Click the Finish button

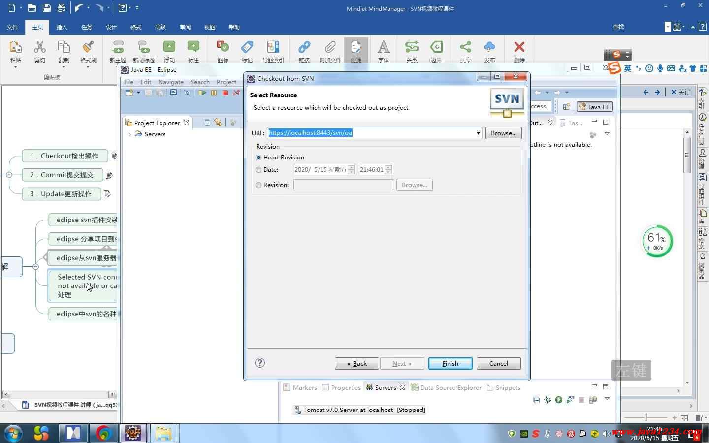450,363
